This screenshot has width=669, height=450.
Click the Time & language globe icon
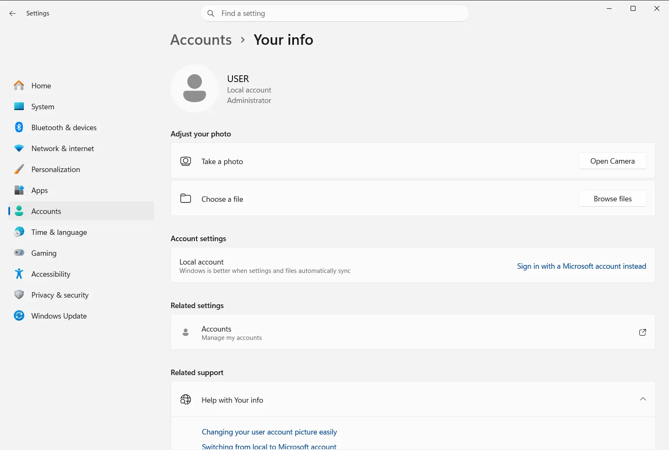click(x=19, y=232)
